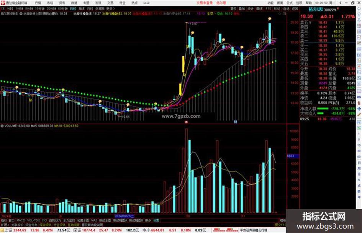
Task: Click the yellow folder icon before 上证
Action: pos(2,230)
